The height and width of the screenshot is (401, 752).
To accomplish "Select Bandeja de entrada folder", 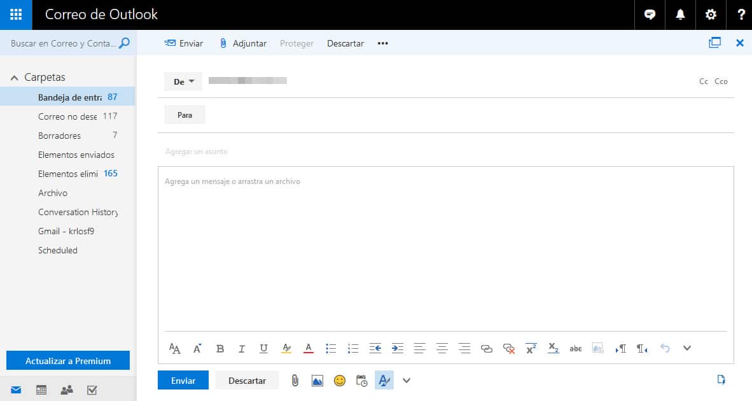I will pos(67,97).
